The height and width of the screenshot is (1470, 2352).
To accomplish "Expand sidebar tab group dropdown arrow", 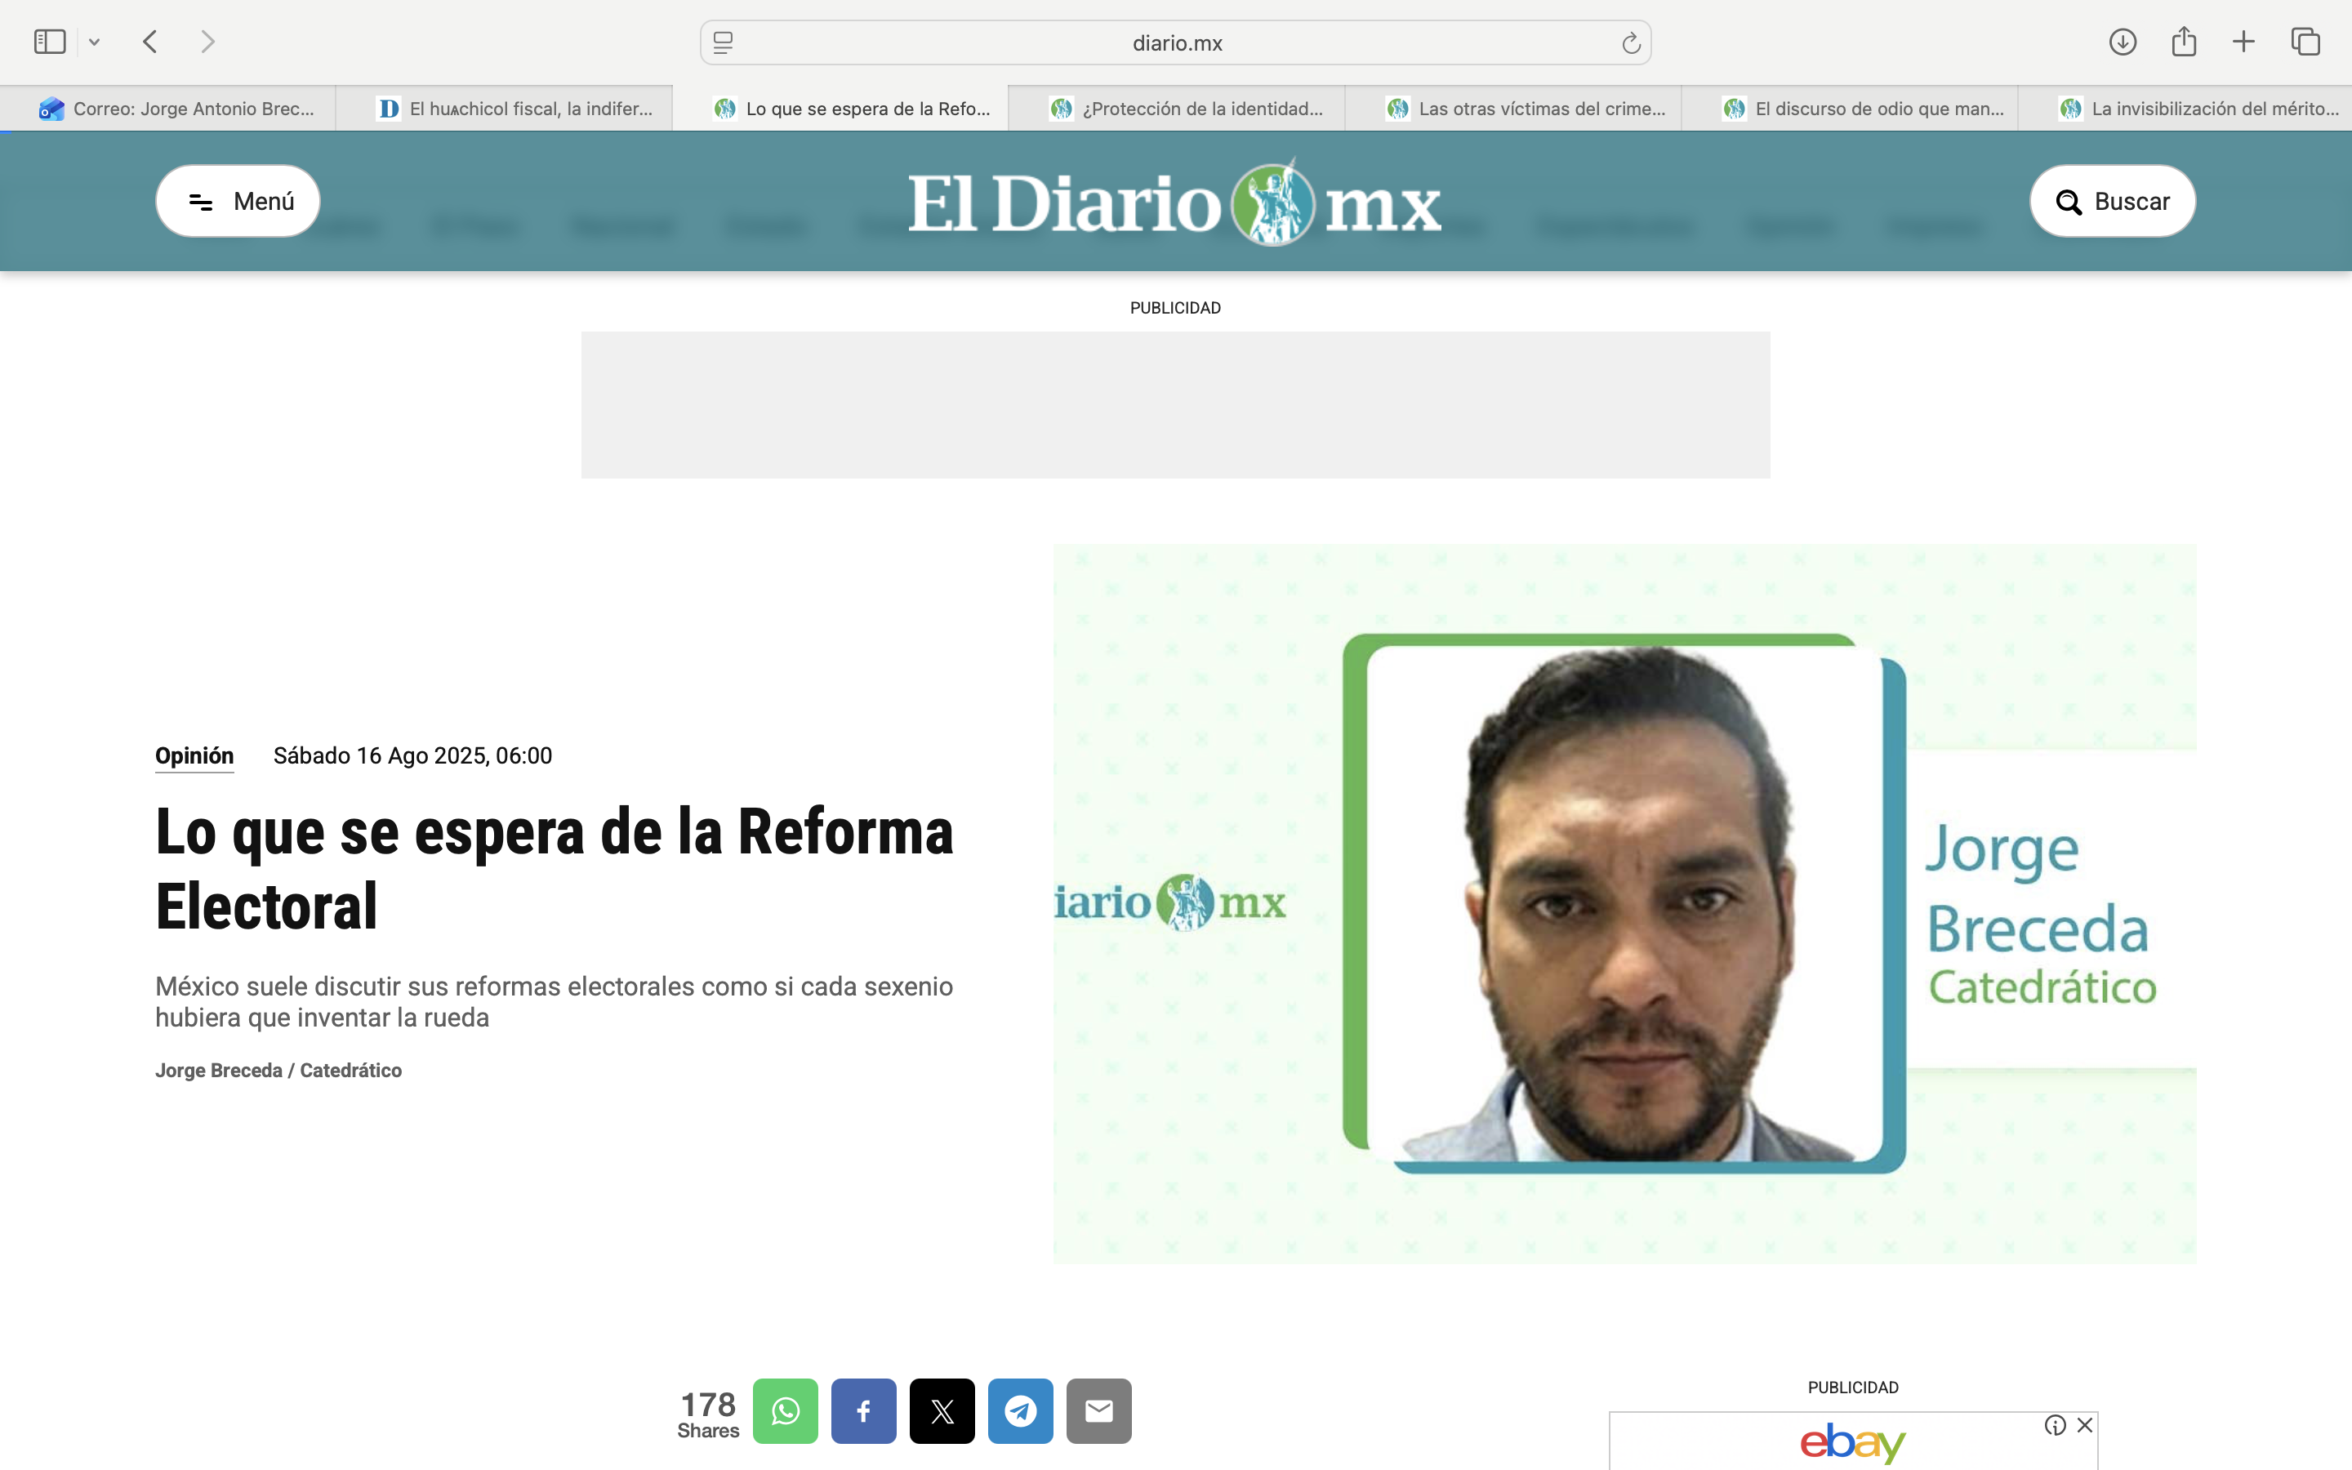I will pos(94,42).
